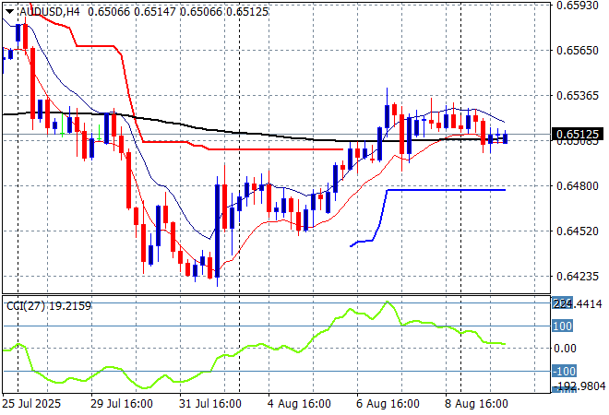
Task: Select the red horizontal resistance line near 0.6503
Action: coord(276,149)
